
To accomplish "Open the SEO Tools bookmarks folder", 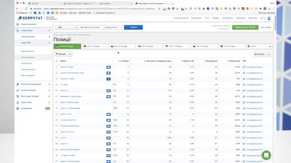I will point(85,13).
